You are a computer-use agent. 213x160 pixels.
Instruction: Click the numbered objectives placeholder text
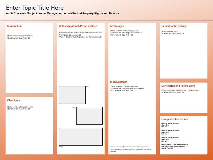[20, 108]
